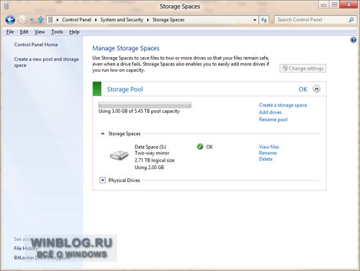360x271 pixels.
Task: Click the Storage Pool heading
Action: 125,89
